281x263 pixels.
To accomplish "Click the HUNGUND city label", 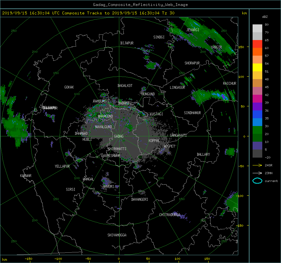I will click(x=148, y=94).
